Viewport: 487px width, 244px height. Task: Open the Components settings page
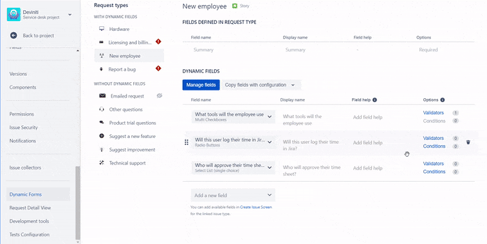pyautogui.click(x=23, y=87)
